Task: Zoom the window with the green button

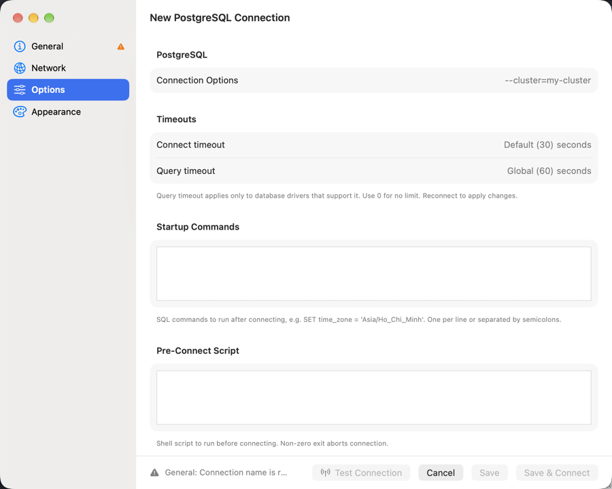Action: click(x=49, y=18)
